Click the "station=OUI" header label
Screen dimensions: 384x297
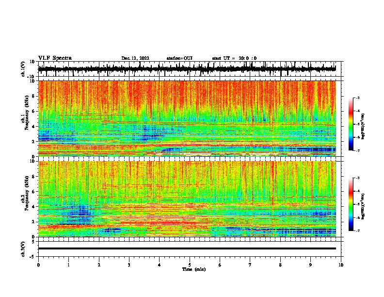point(179,58)
